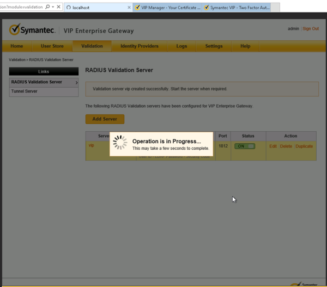Viewport: 327px width, 287px height.
Task: Delete the vip validation server
Action: (286, 146)
